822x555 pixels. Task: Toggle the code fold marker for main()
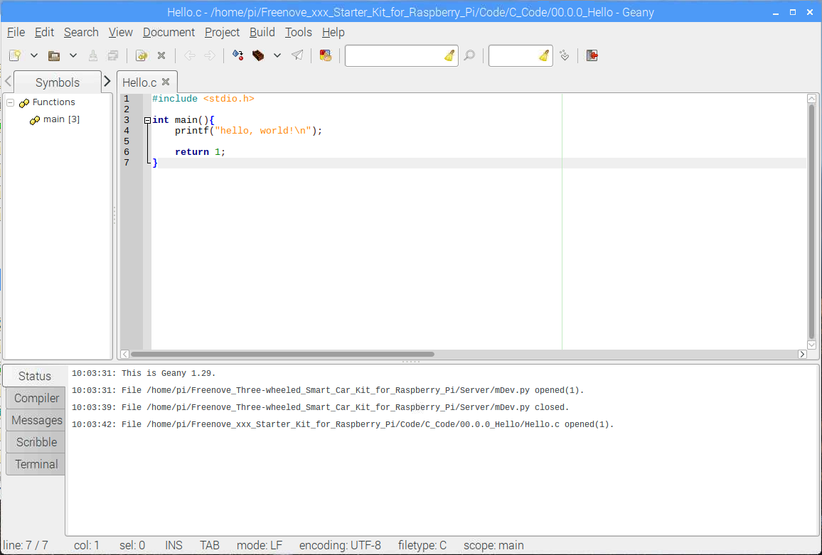(147, 120)
